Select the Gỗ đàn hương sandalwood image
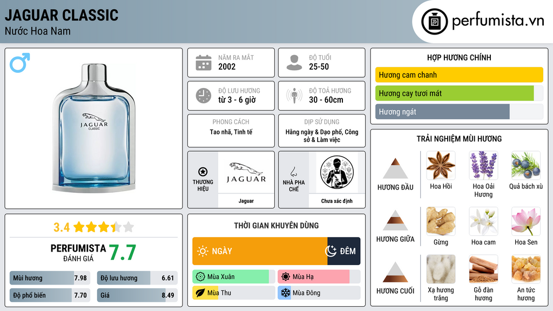Image resolution: width=553 pixels, height=311 pixels. [483, 269]
